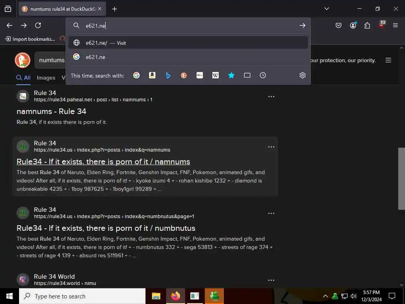Open the DuckDuckGo page hamburger menu

(x=388, y=60)
